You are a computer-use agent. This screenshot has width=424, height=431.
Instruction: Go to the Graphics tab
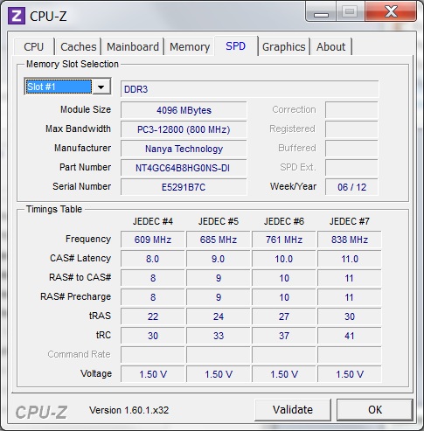click(284, 46)
